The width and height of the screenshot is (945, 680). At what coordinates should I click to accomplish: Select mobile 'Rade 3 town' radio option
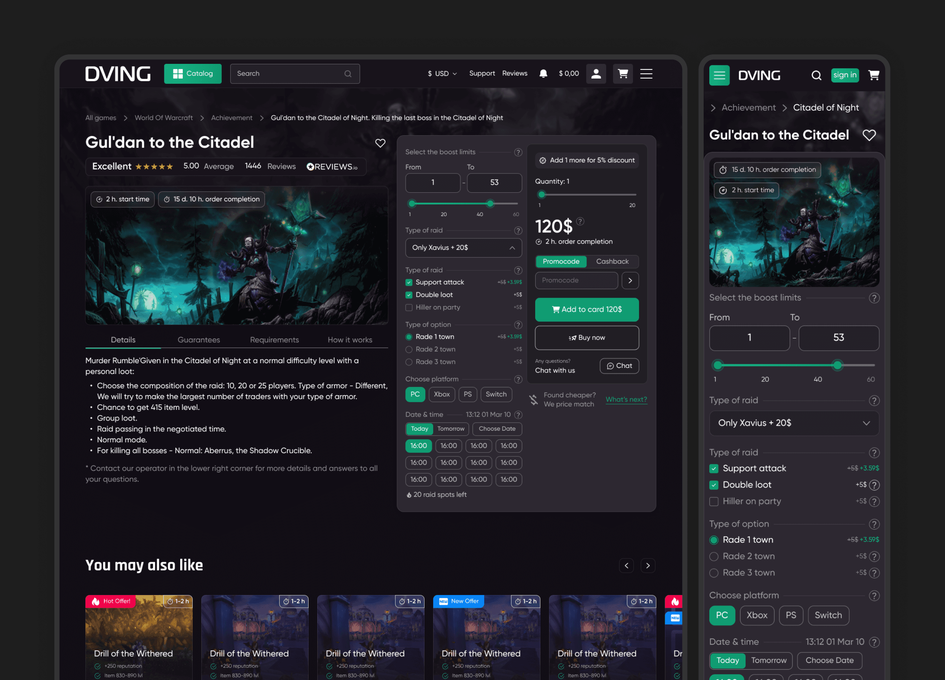pyautogui.click(x=714, y=573)
